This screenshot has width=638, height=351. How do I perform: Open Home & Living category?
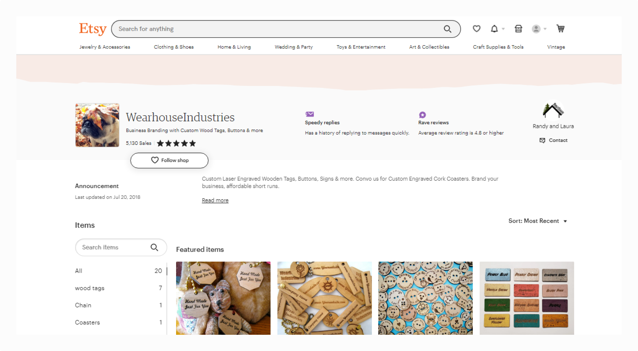[234, 47]
